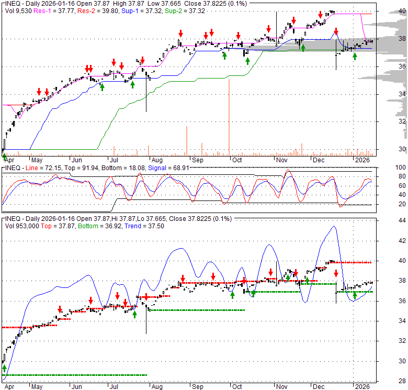Click the green arrow at early April in bottom chart

4,369
